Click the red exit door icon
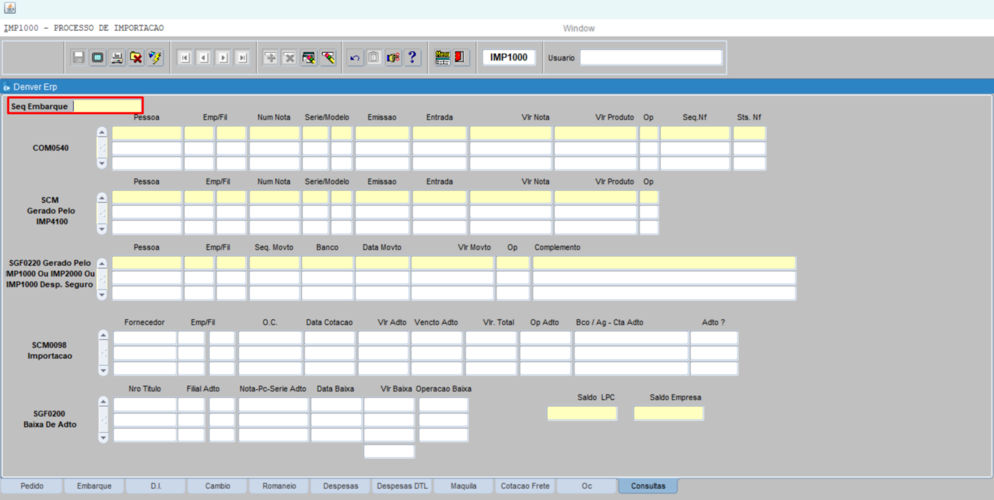The width and height of the screenshot is (994, 500). click(460, 58)
